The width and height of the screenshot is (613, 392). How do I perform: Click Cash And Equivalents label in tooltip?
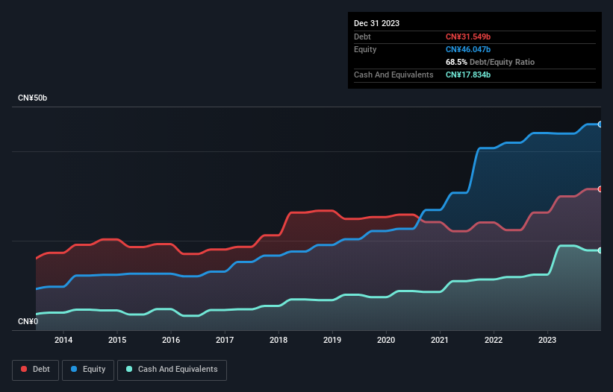(x=393, y=75)
